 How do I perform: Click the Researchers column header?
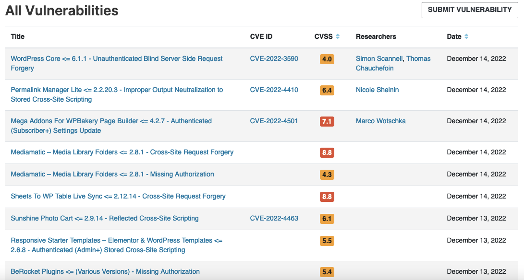[376, 36]
